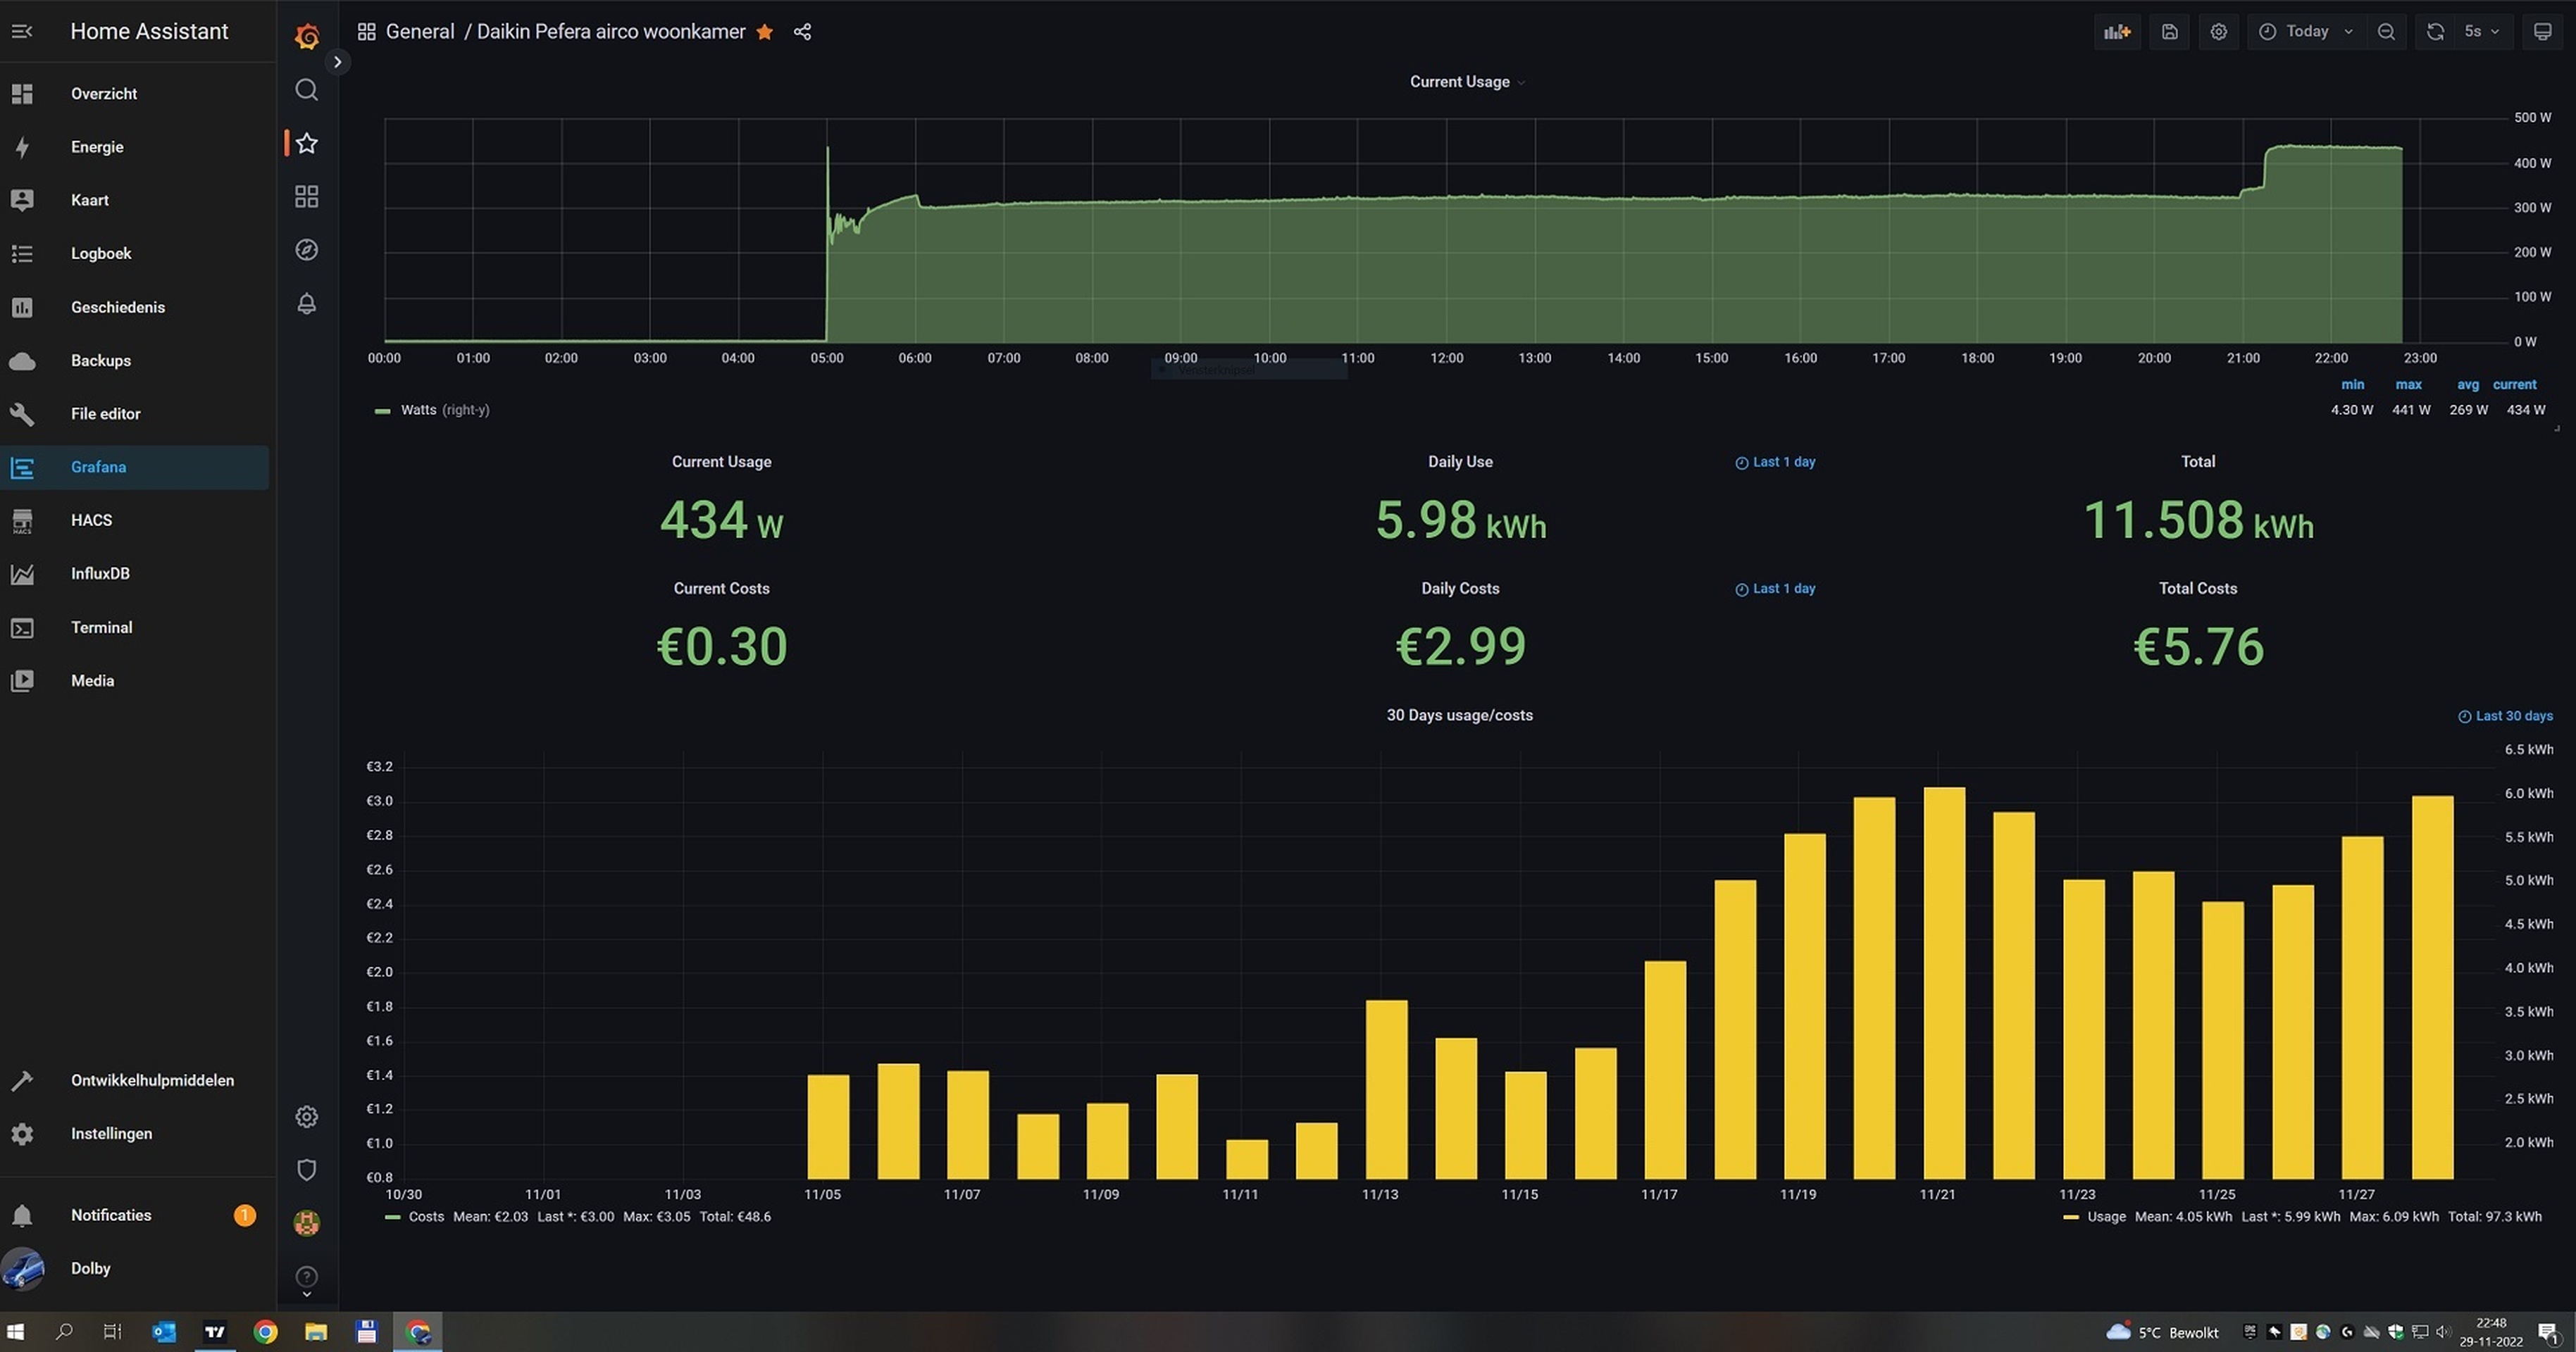This screenshot has height=1352, width=2576.
Task: Open Grafana alerting bell icon
Action: tap(307, 303)
